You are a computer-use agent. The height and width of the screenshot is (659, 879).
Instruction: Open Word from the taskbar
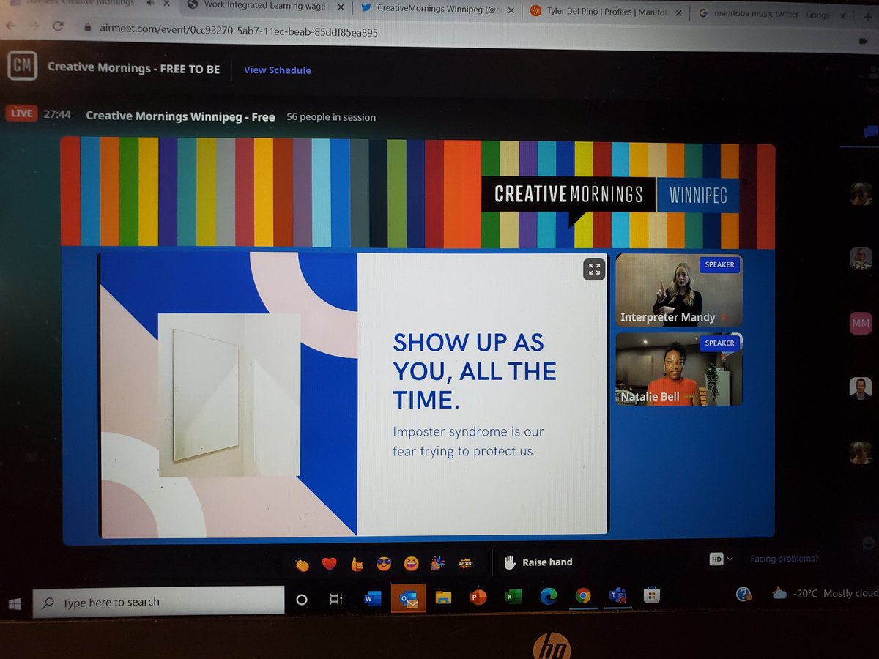tap(372, 598)
